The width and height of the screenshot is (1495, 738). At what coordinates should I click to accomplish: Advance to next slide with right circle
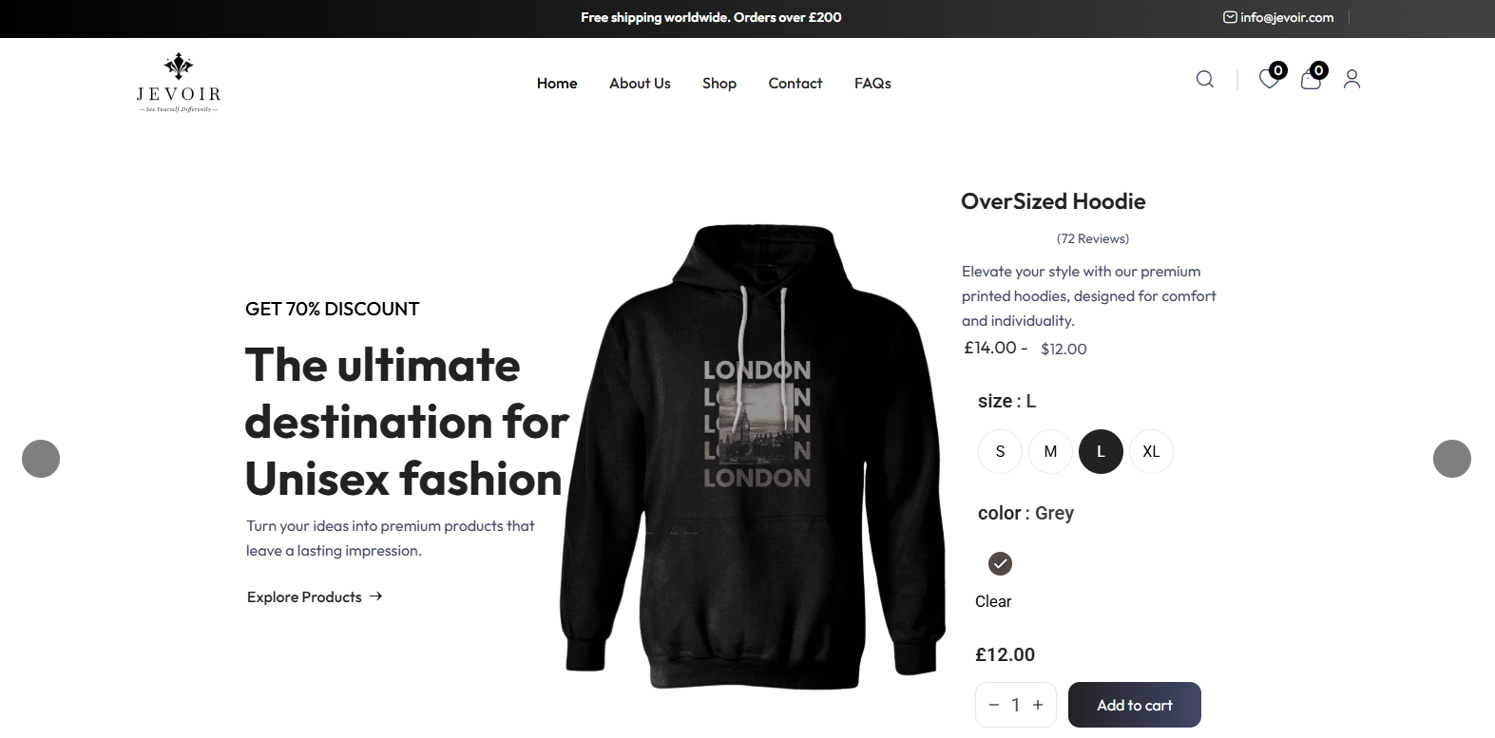pos(1451,459)
